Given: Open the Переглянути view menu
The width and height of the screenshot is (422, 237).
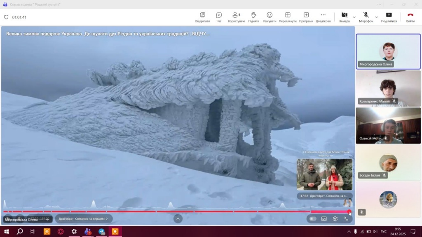Looking at the screenshot, I should click(287, 17).
